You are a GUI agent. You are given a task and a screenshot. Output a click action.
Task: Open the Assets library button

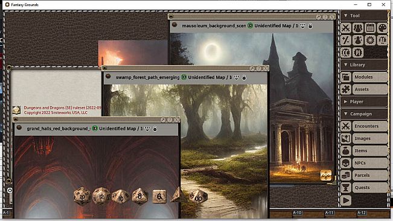point(370,89)
